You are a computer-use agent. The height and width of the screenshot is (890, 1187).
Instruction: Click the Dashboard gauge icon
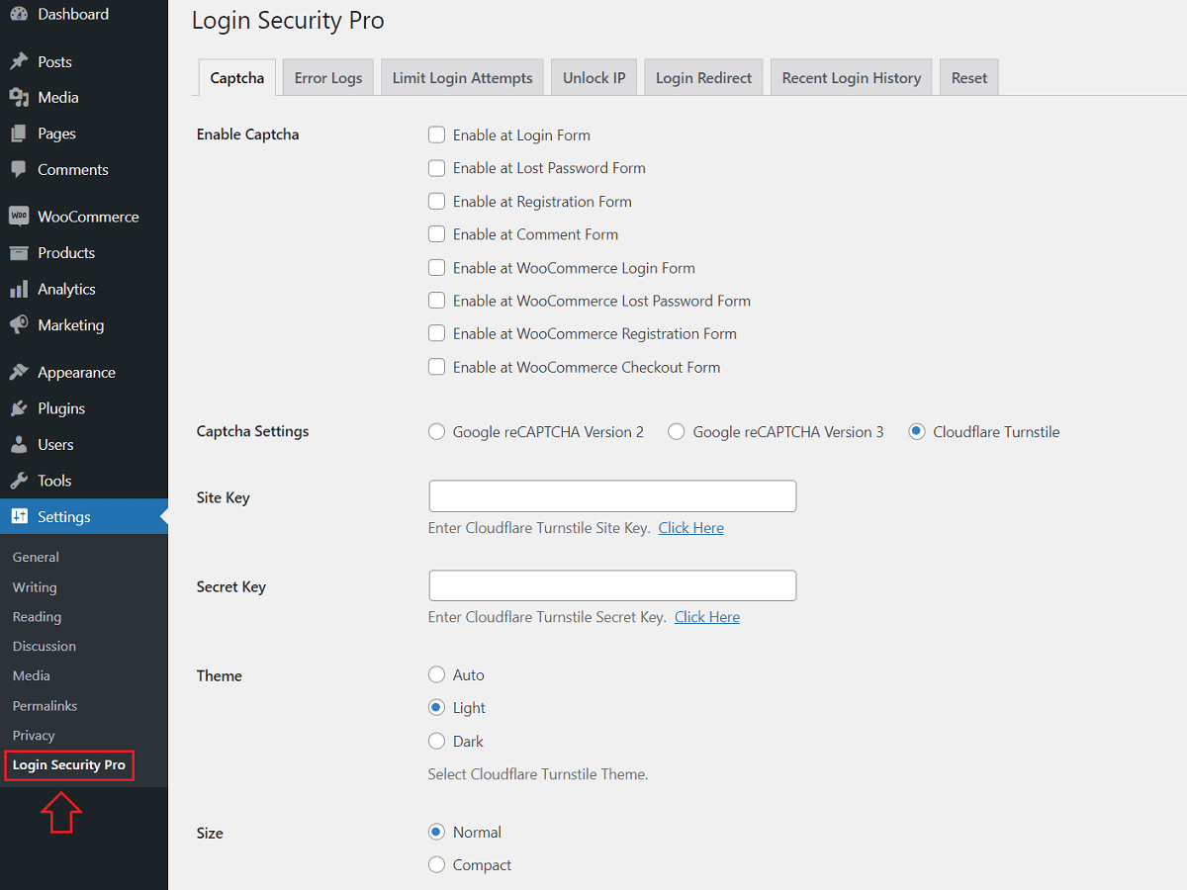coord(19,14)
